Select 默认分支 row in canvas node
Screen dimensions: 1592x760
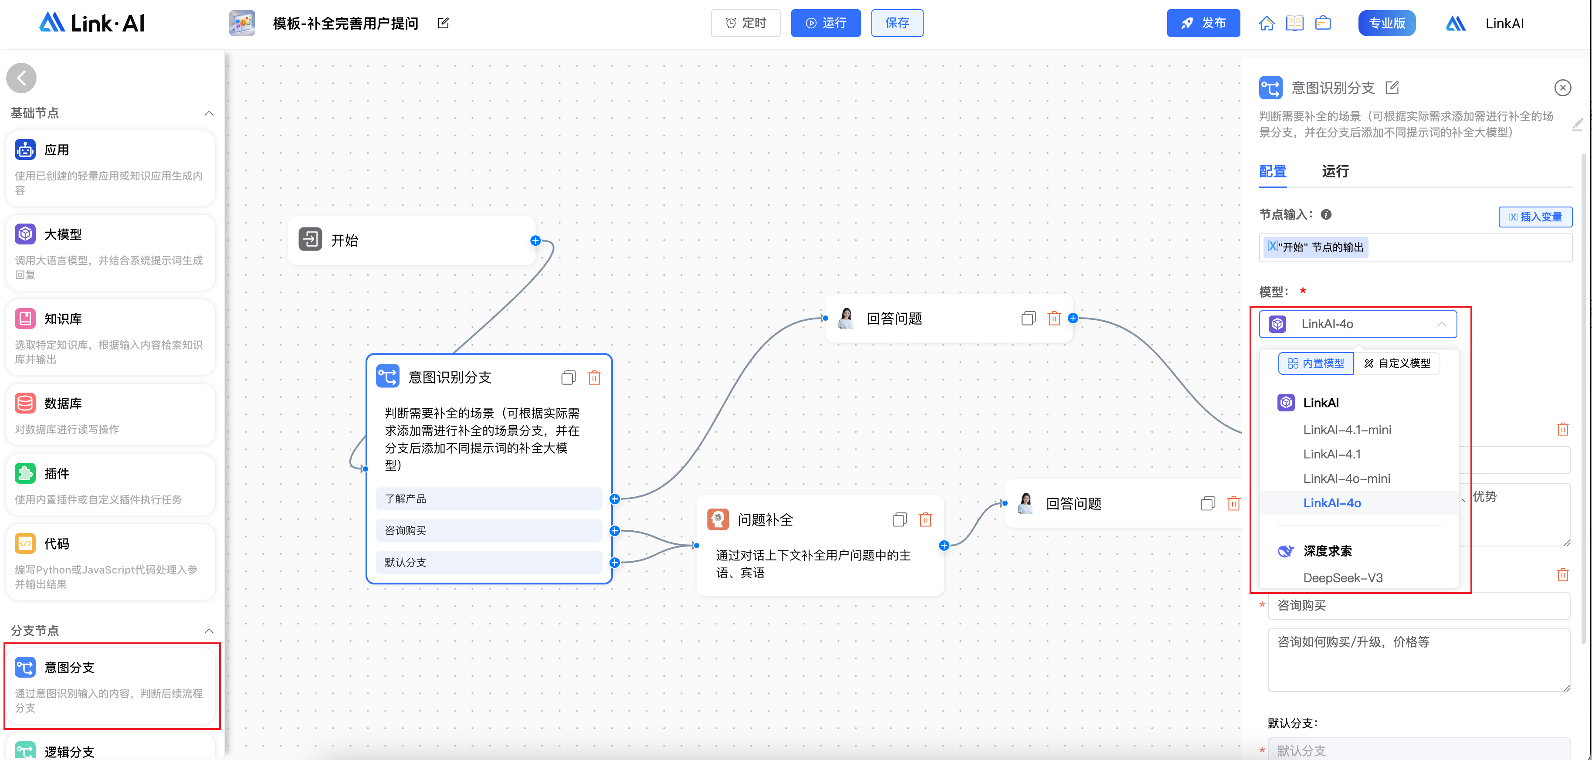489,562
